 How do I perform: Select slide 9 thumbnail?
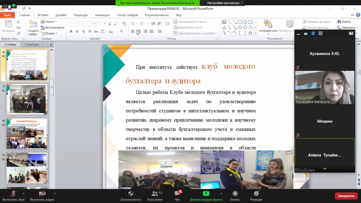(x=27, y=168)
